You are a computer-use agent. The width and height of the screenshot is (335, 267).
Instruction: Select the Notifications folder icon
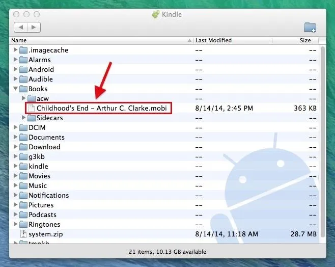coord(23,195)
